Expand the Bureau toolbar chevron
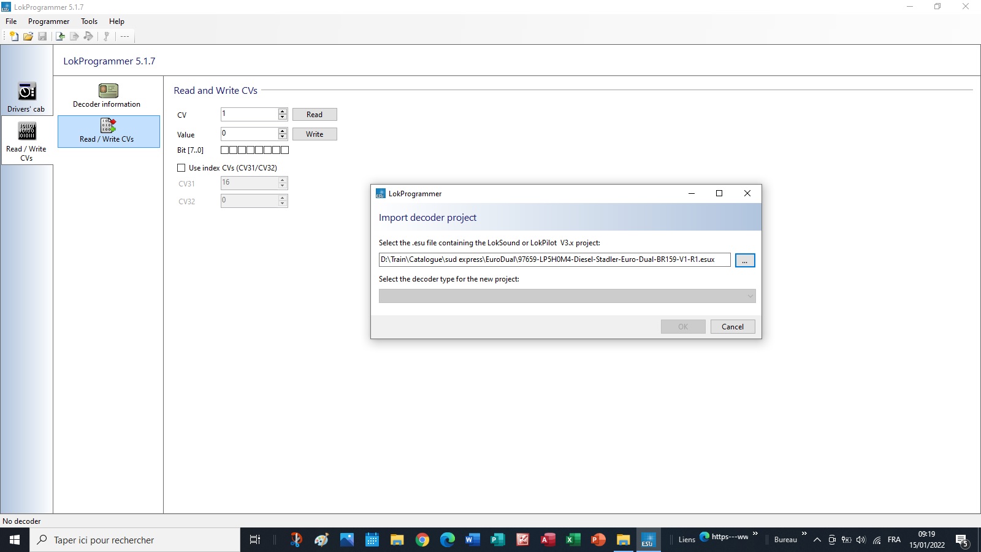This screenshot has width=981, height=552. pos(804,534)
